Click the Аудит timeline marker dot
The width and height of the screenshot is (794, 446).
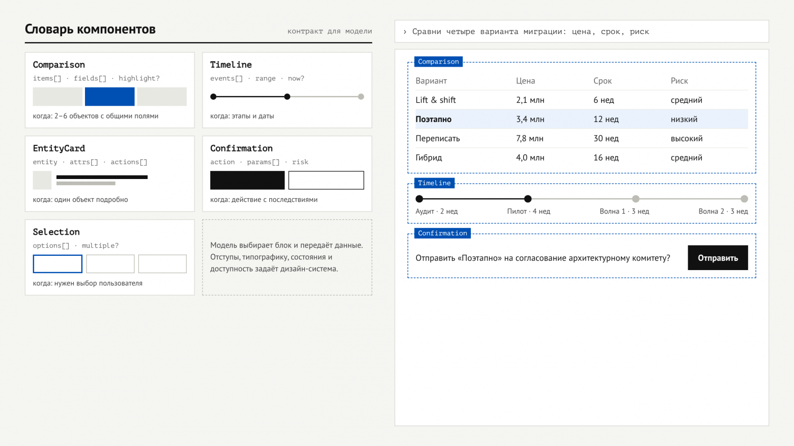coord(419,199)
